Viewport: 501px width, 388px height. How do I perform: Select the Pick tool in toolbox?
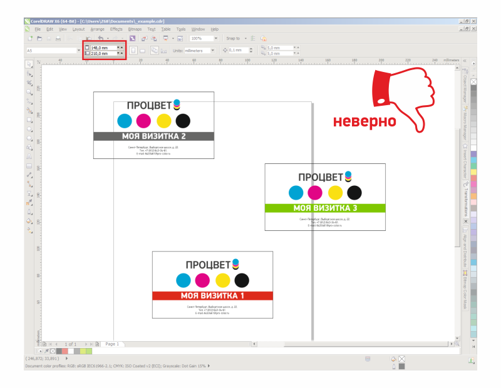point(29,64)
